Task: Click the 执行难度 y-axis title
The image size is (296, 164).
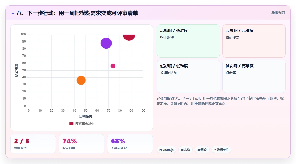Action: 16,70
